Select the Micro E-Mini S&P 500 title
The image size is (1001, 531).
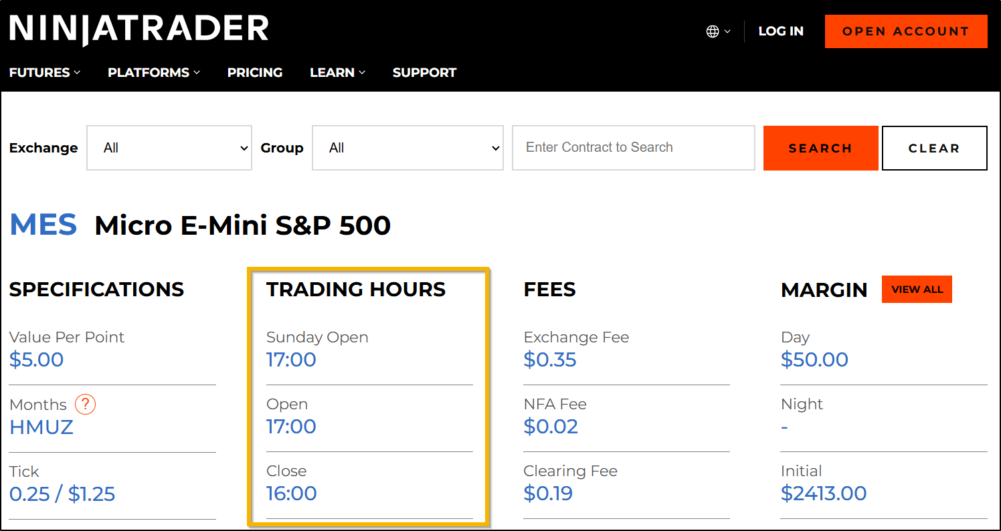242,226
